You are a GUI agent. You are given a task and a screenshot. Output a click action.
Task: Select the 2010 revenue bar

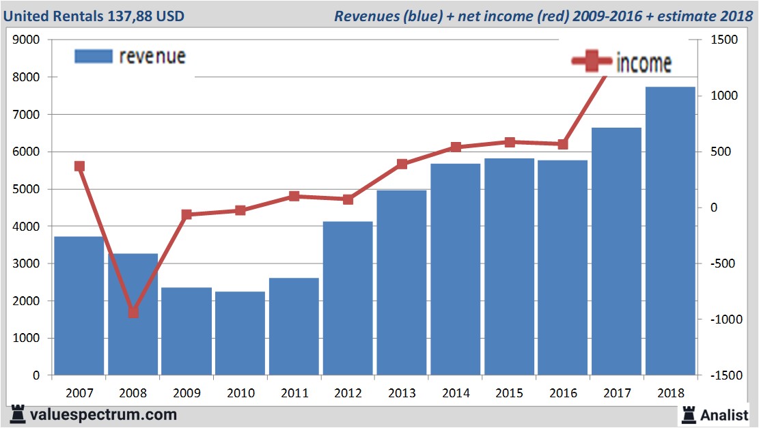240,333
